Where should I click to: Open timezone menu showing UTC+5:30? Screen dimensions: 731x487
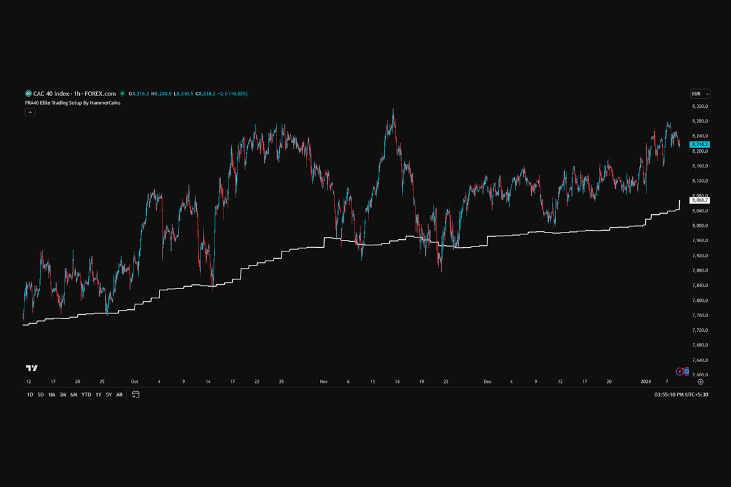click(684, 394)
